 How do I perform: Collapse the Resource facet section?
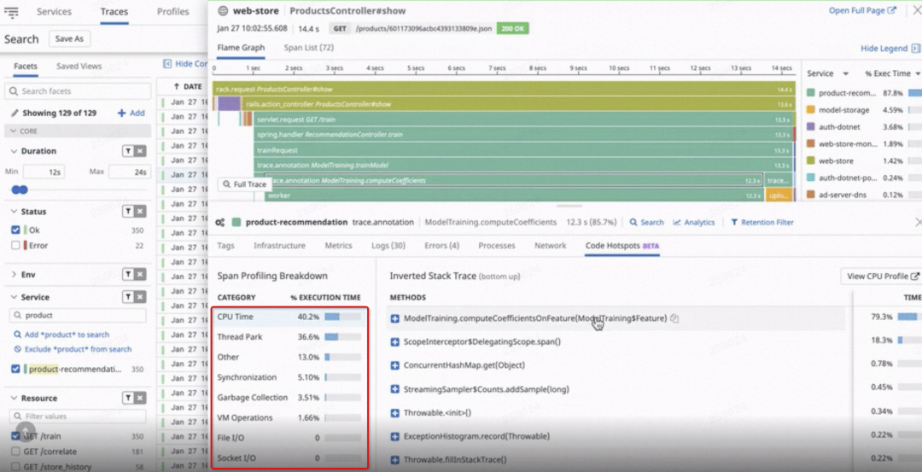click(x=15, y=398)
